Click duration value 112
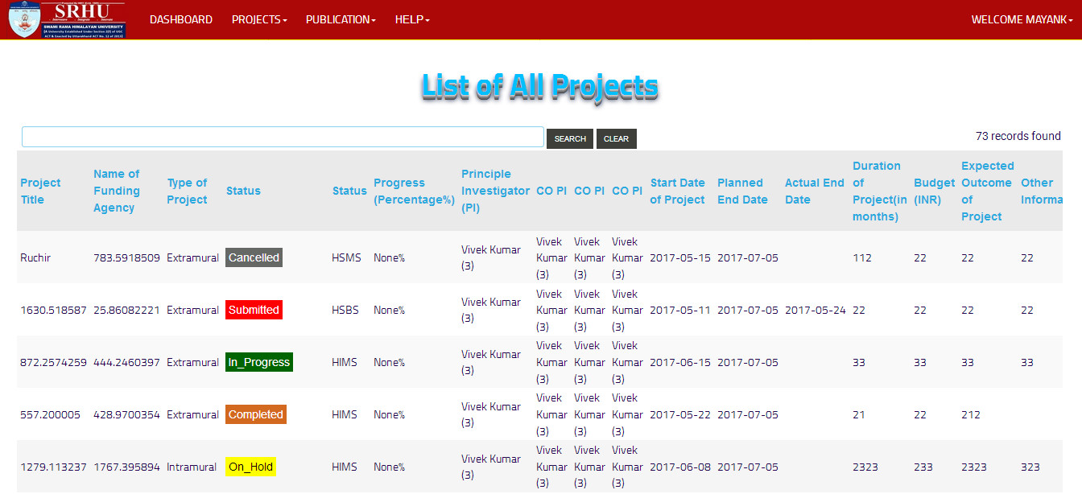The image size is (1082, 494). click(862, 257)
